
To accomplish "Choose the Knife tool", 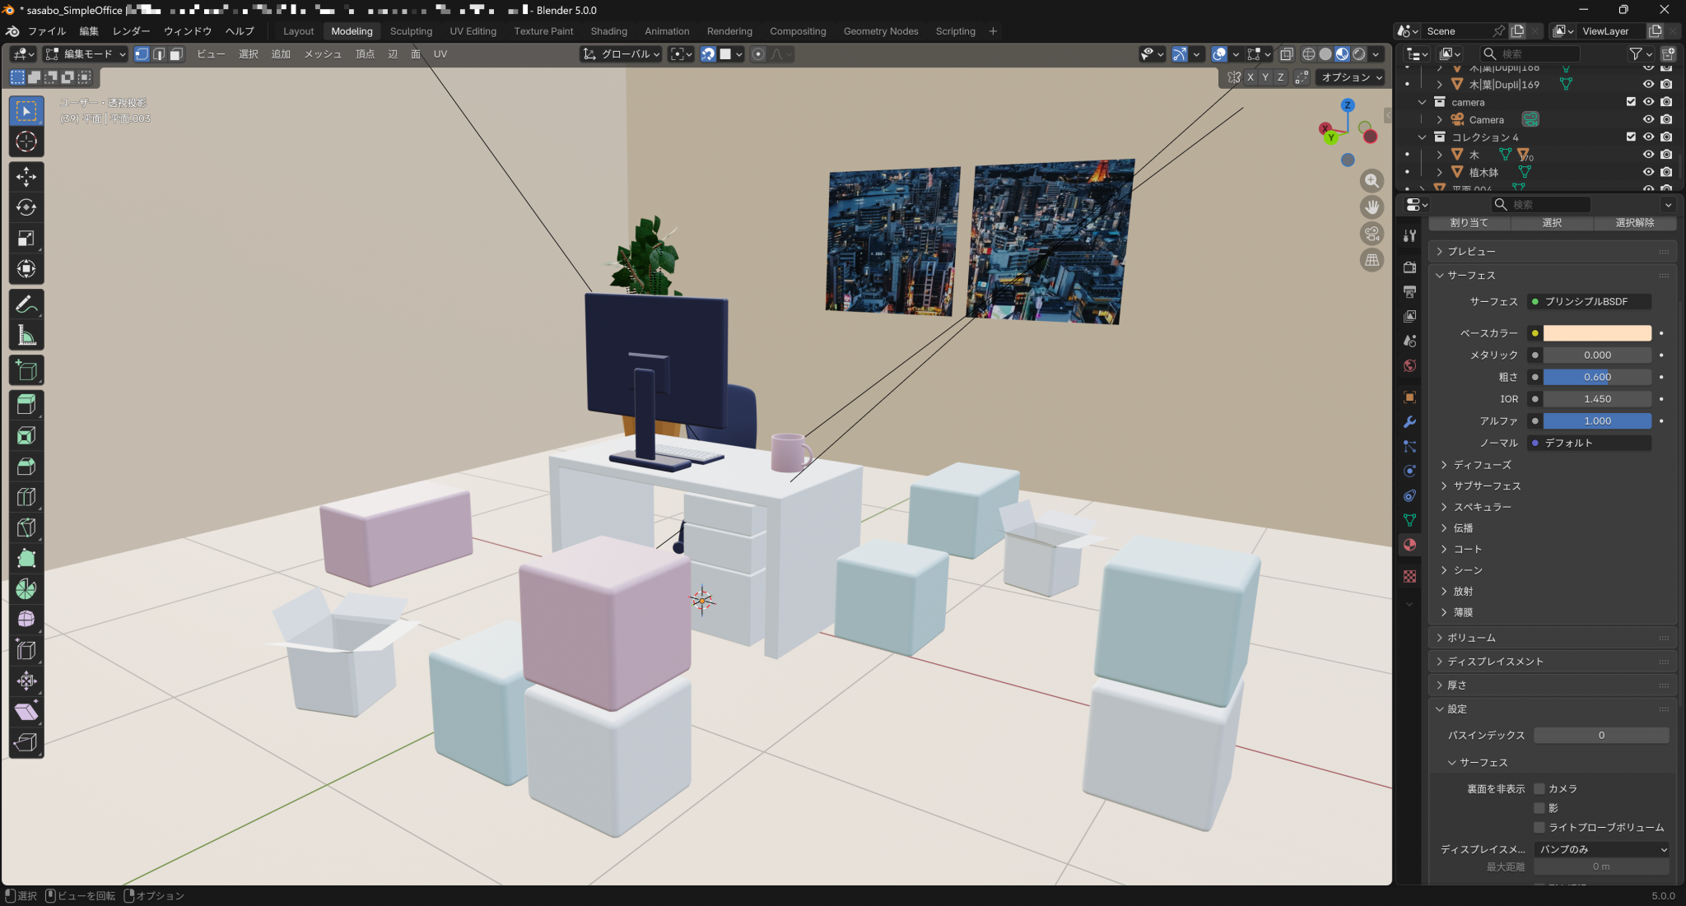I will point(26,527).
